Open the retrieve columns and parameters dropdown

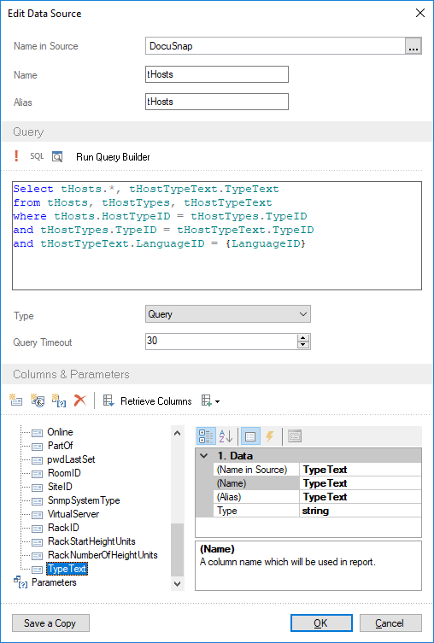[x=211, y=400]
